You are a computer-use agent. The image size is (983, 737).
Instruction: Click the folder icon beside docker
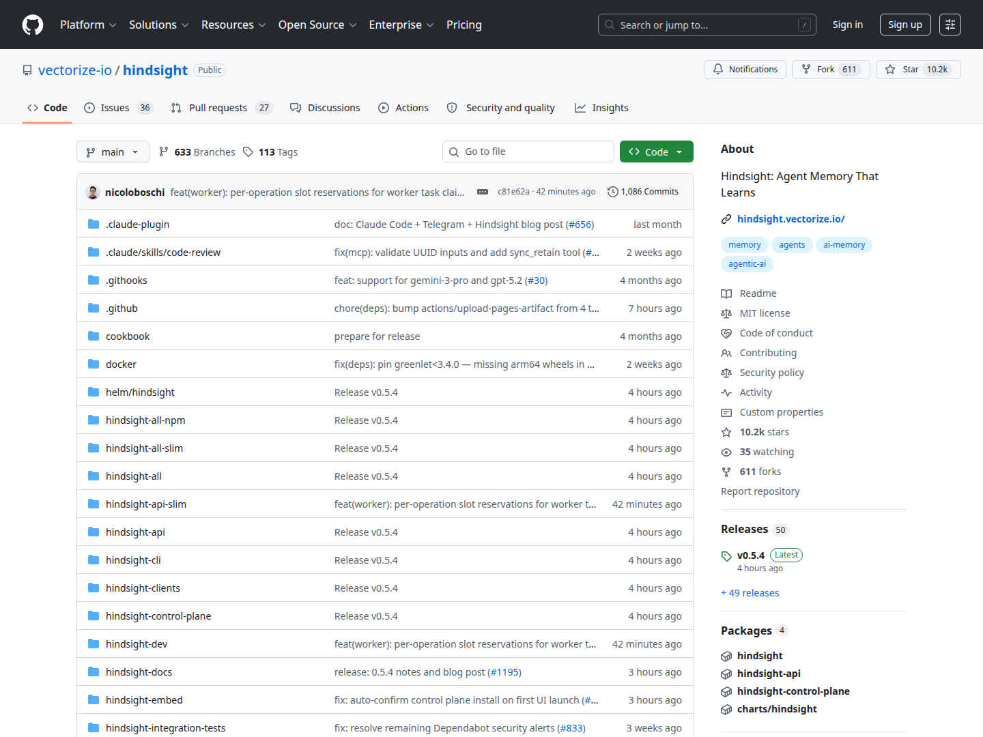click(94, 364)
